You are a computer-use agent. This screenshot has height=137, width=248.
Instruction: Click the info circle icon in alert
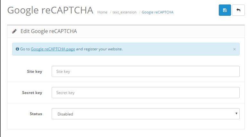pos(17,49)
